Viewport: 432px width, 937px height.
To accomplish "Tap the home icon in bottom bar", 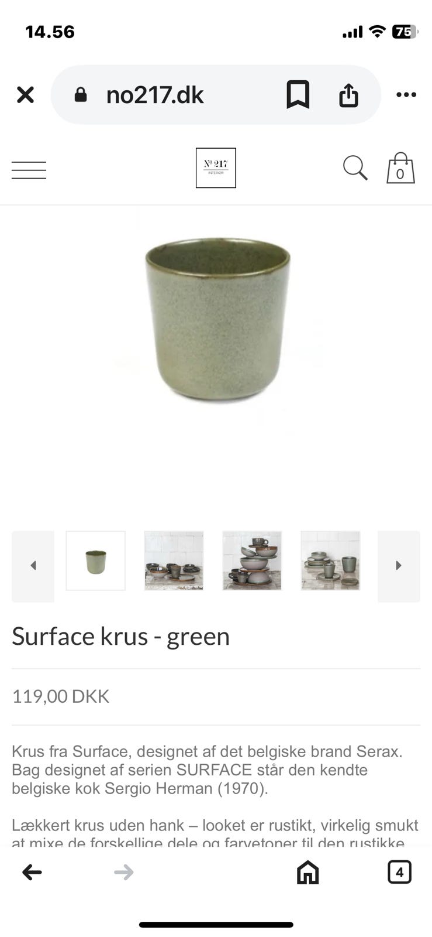I will click(307, 872).
